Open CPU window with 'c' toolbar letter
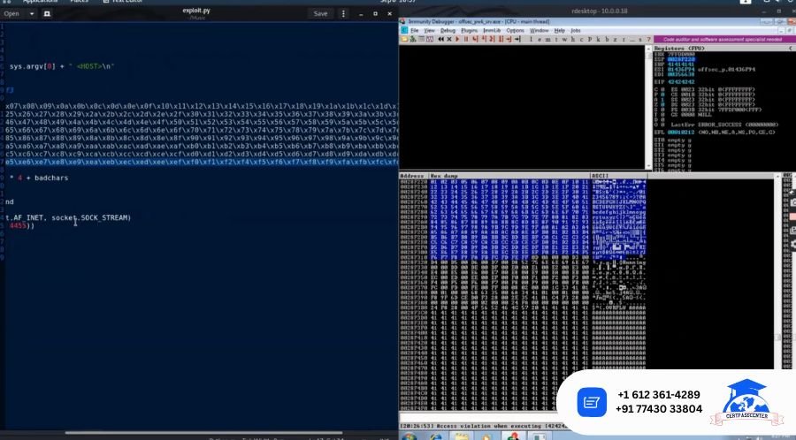 tap(581, 40)
